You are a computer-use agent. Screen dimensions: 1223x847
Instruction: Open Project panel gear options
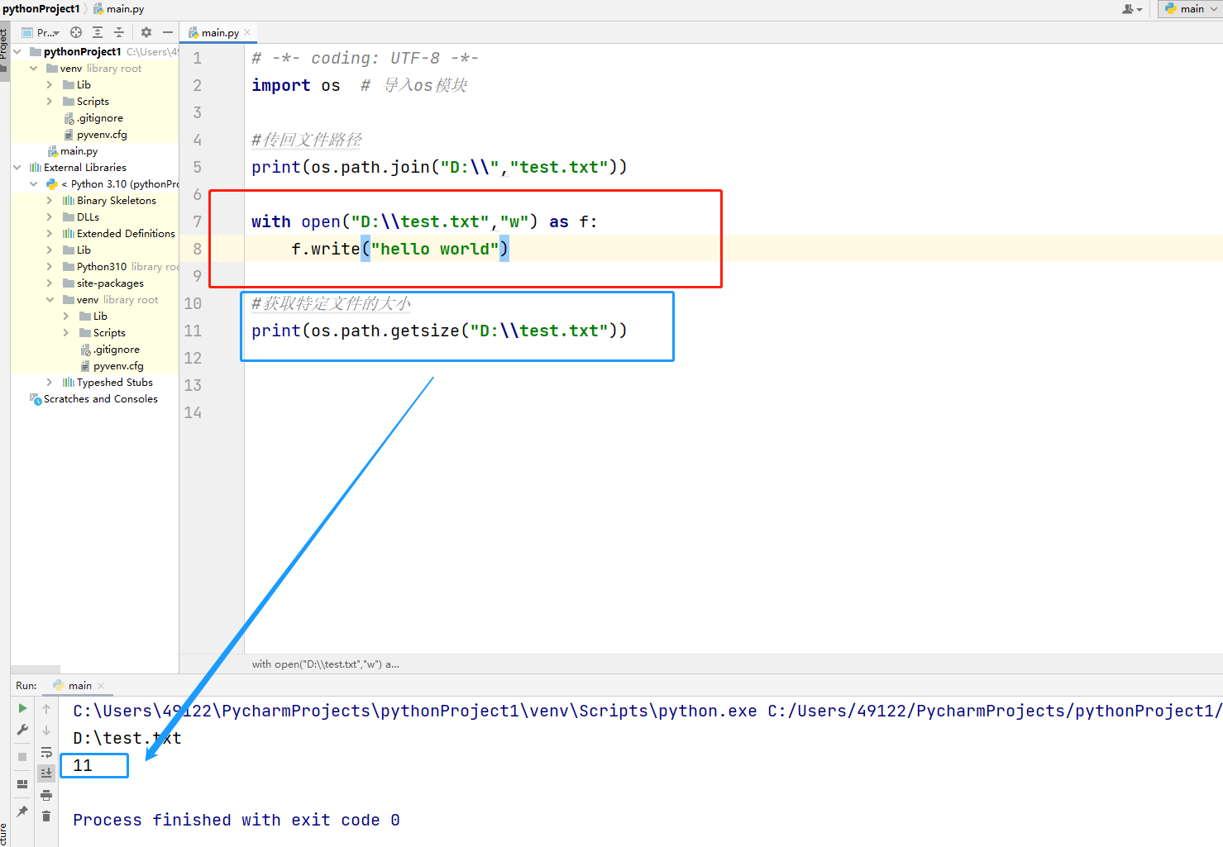[146, 32]
